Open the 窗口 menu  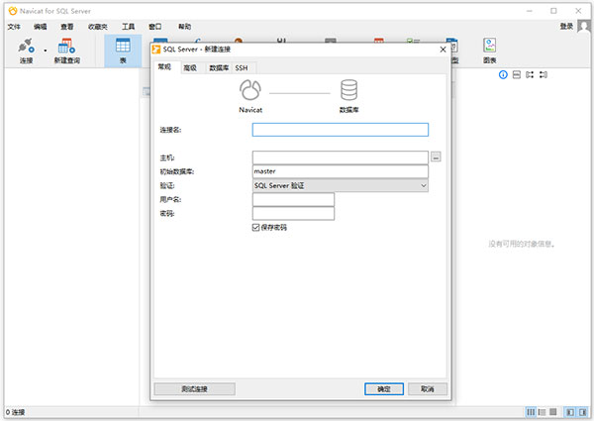155,27
